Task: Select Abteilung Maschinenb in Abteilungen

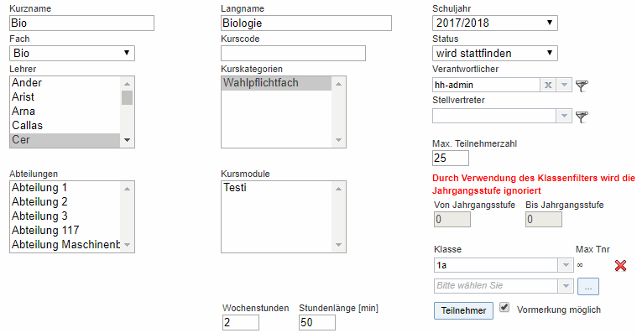Action: [x=65, y=244]
